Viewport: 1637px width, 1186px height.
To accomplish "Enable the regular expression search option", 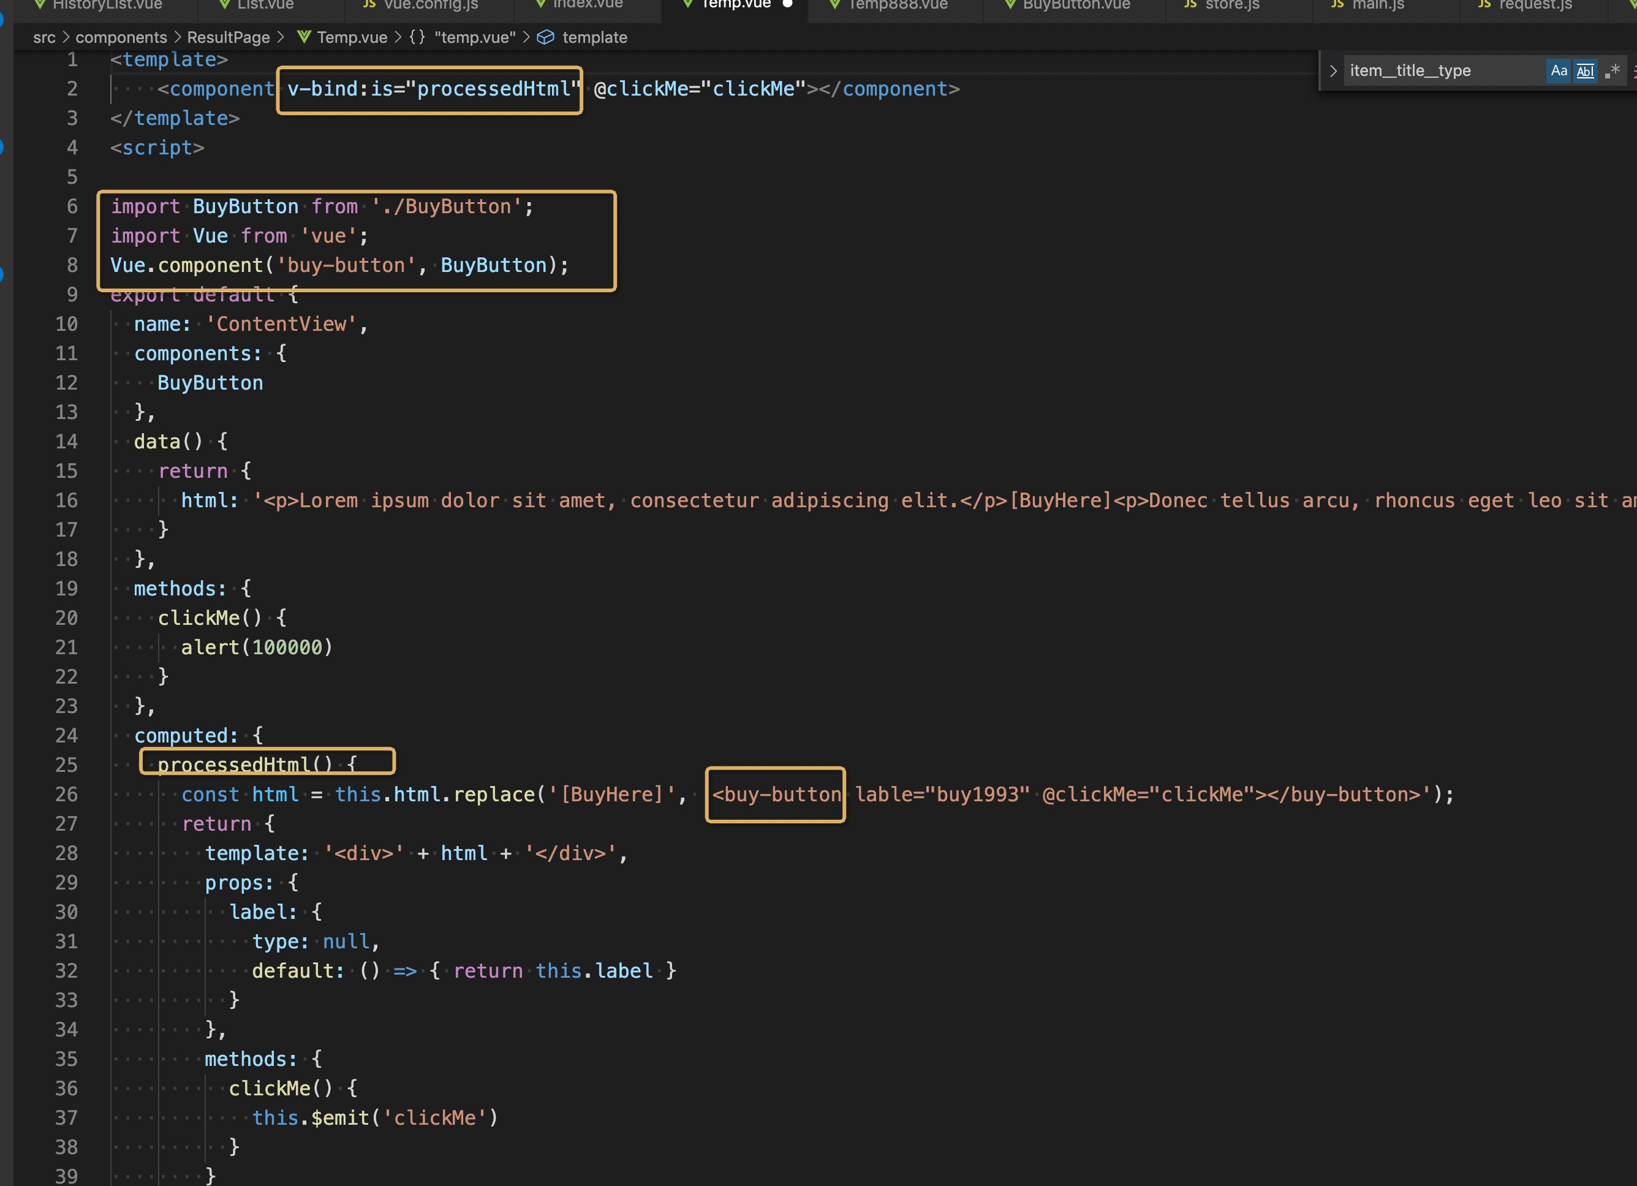I will pos(1612,70).
